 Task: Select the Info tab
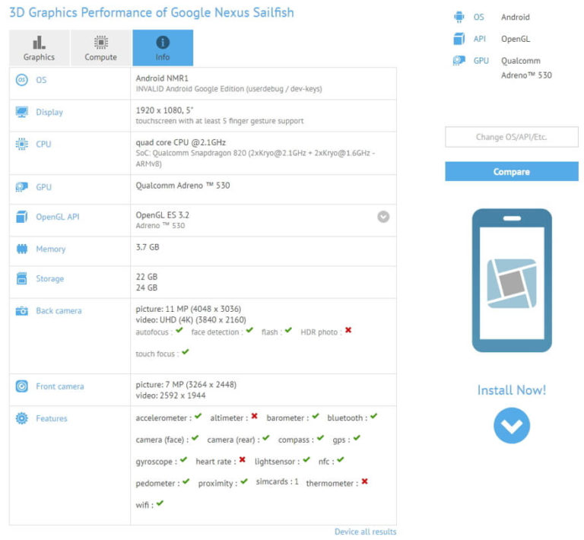(163, 48)
